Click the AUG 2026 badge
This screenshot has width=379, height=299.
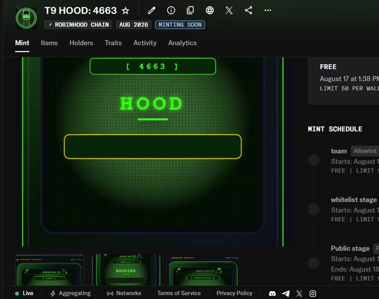click(134, 24)
